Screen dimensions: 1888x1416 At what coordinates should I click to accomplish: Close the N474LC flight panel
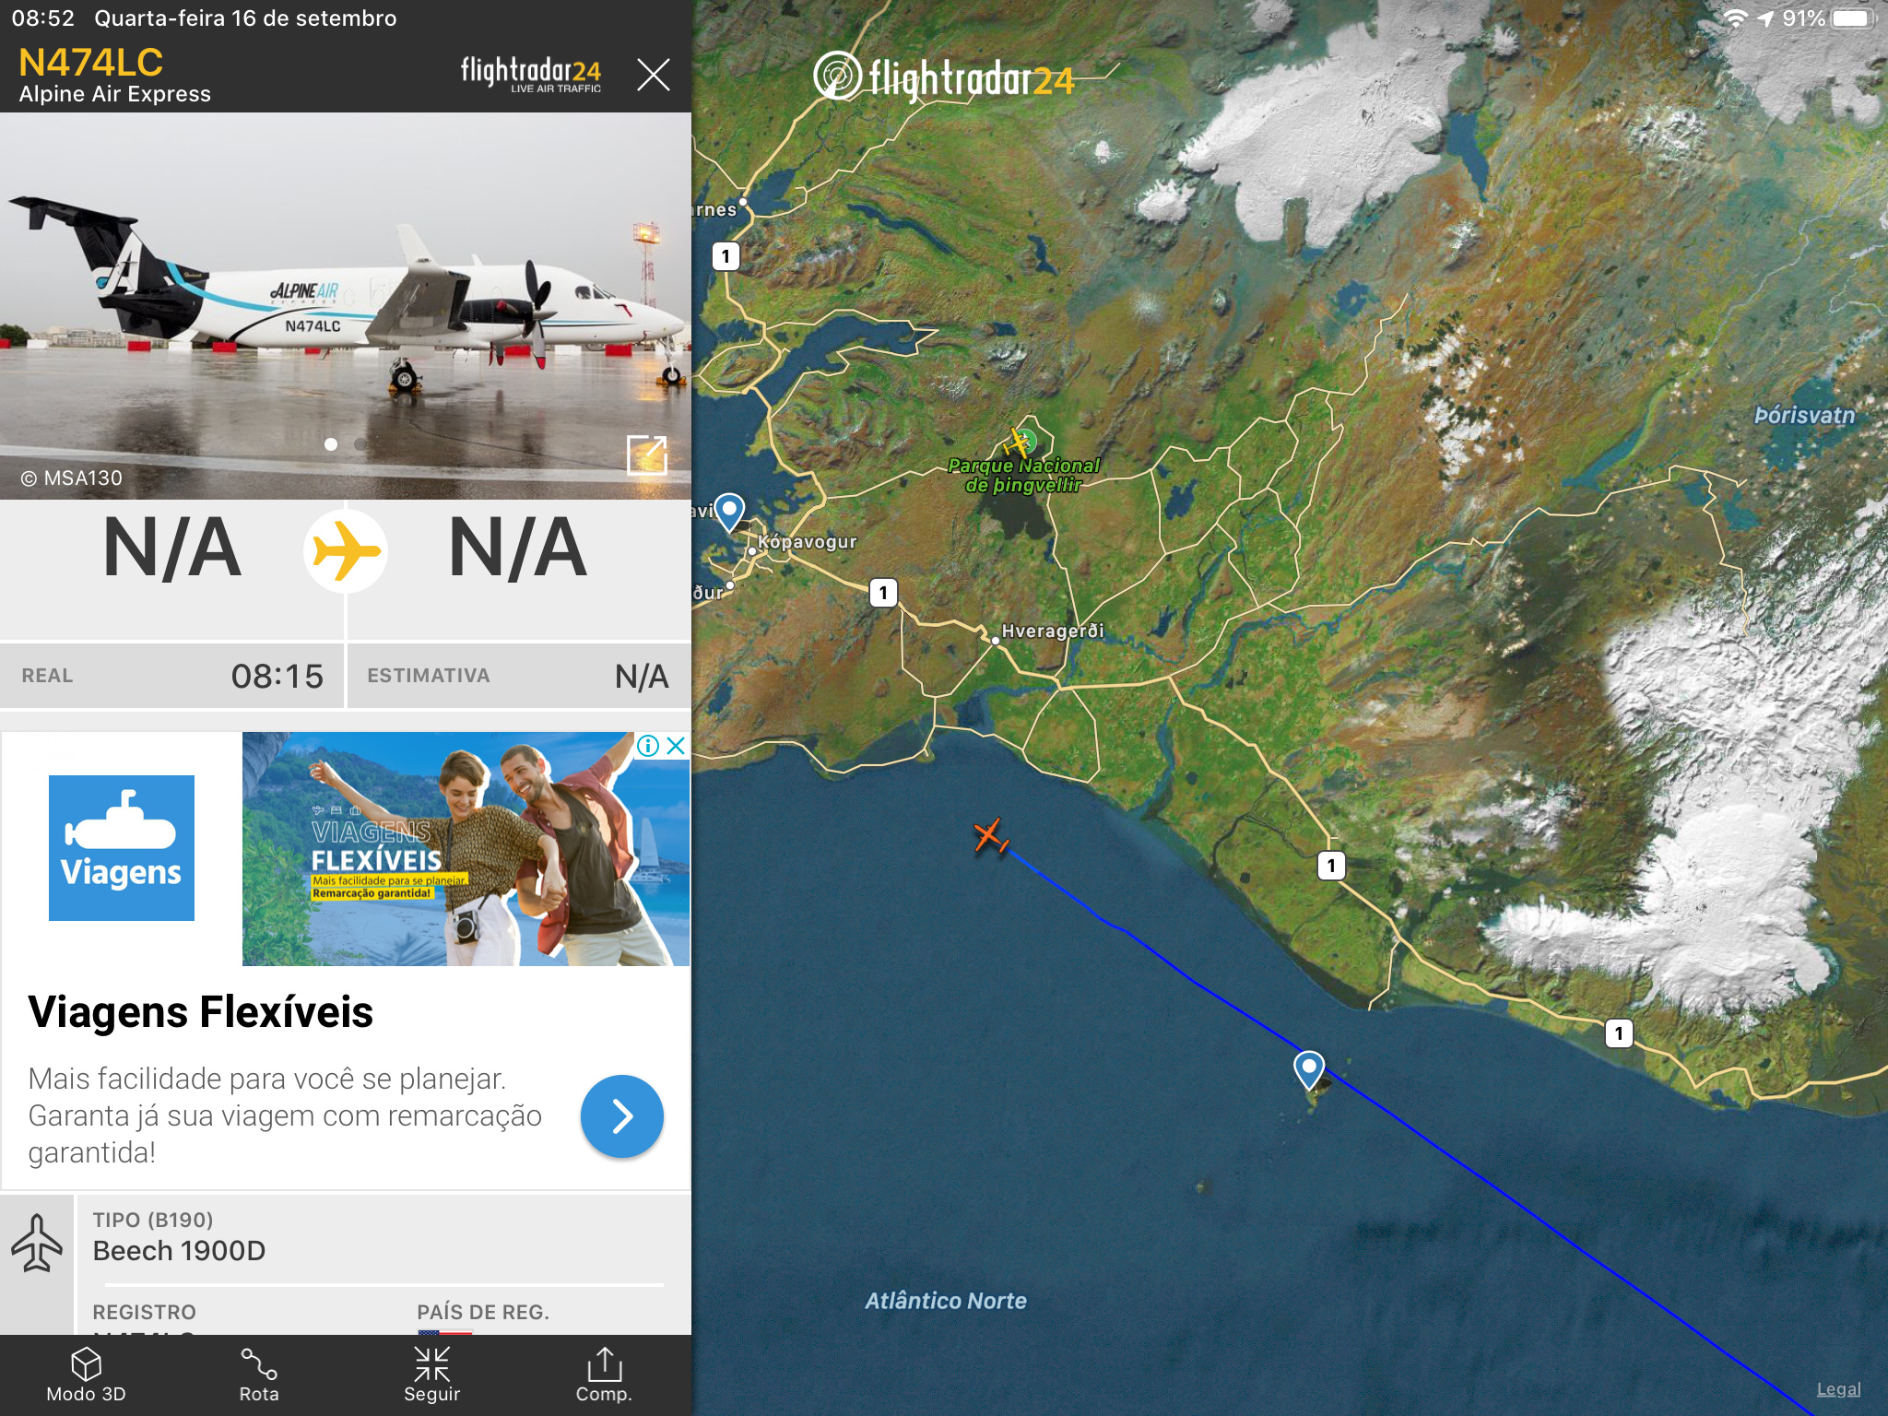click(x=653, y=74)
